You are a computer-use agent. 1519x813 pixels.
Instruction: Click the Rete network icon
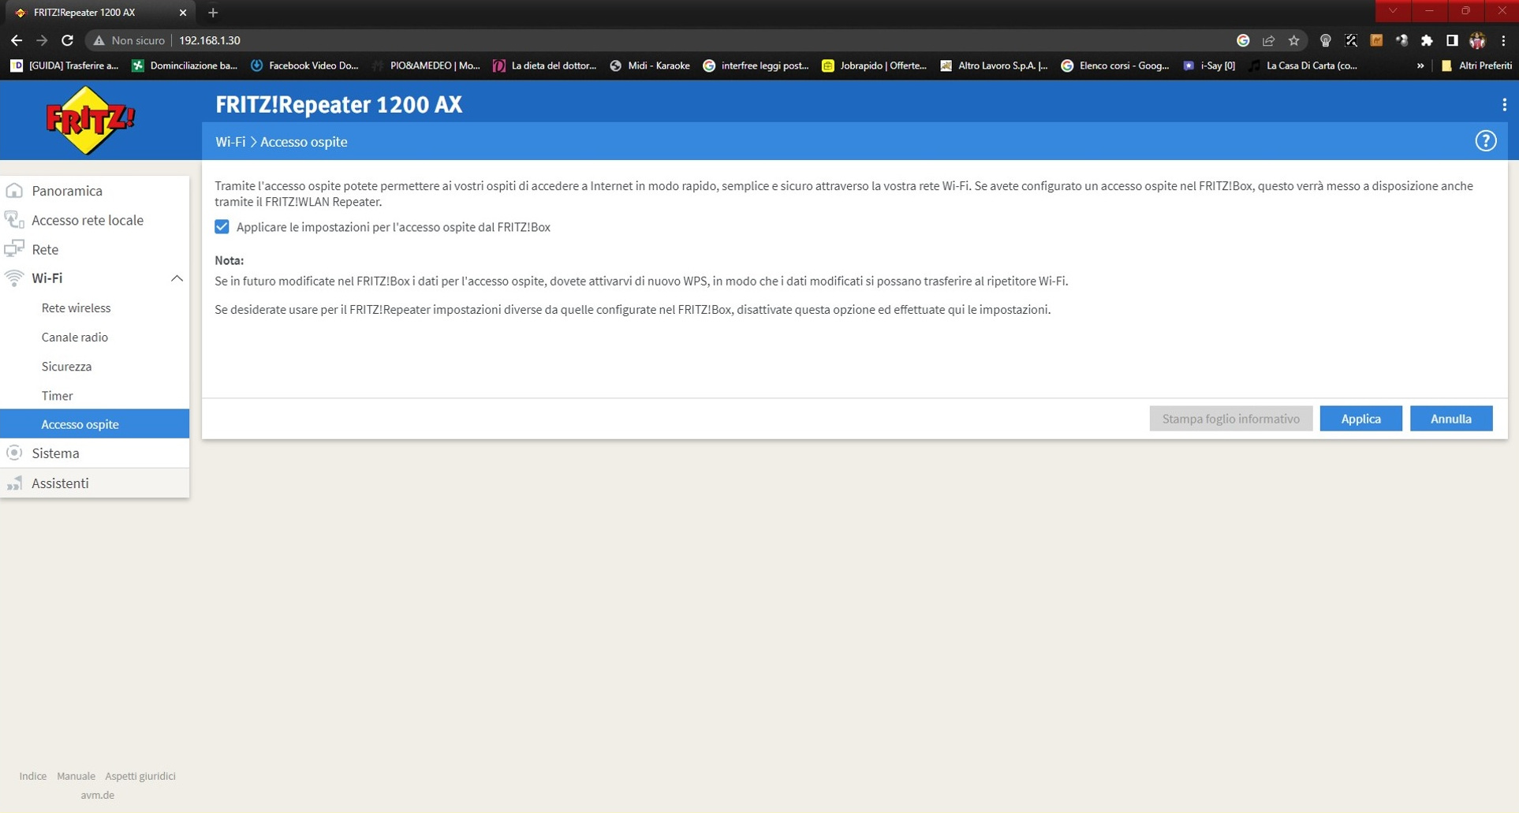14,249
